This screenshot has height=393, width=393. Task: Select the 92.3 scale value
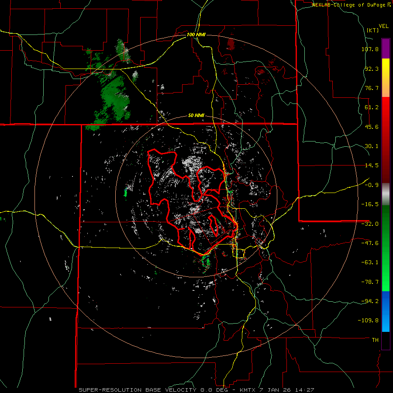372,69
